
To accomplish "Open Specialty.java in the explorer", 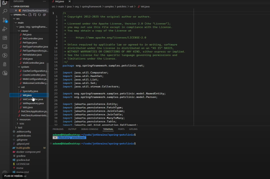I will pos(30,91).
